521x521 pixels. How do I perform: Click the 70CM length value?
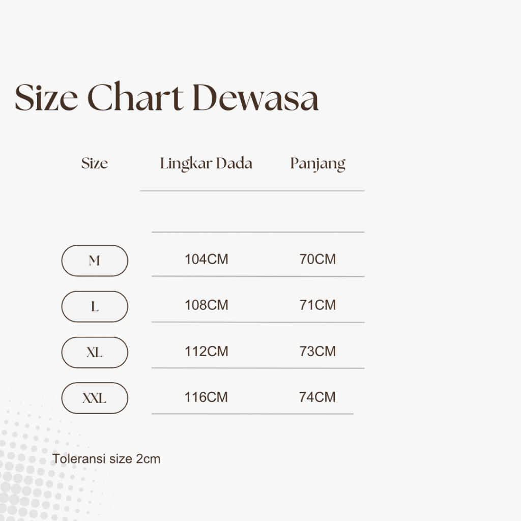point(317,259)
